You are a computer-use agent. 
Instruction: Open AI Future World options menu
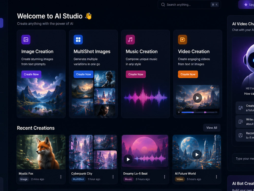tap(216, 177)
